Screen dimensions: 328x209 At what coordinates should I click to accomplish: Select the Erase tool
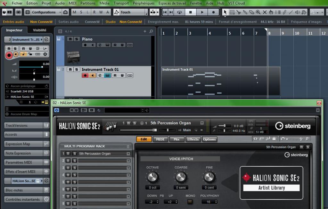pos(251,12)
